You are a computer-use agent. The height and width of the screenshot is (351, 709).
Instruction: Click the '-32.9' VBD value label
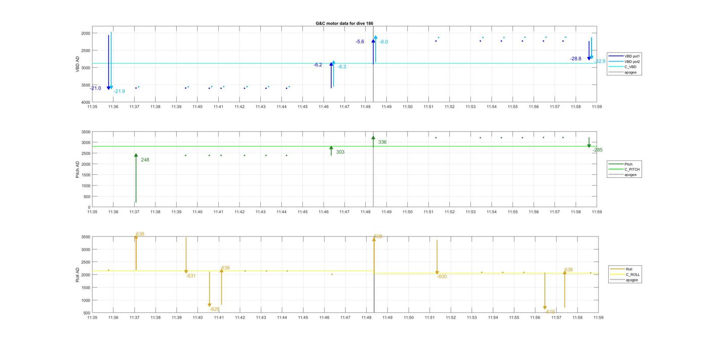pyautogui.click(x=600, y=61)
